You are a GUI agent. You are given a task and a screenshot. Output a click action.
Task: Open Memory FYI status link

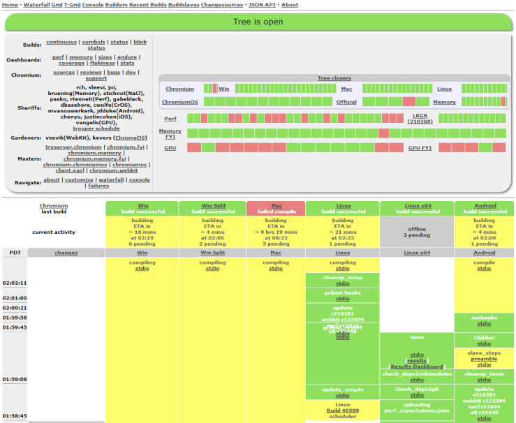pyautogui.click(x=170, y=133)
